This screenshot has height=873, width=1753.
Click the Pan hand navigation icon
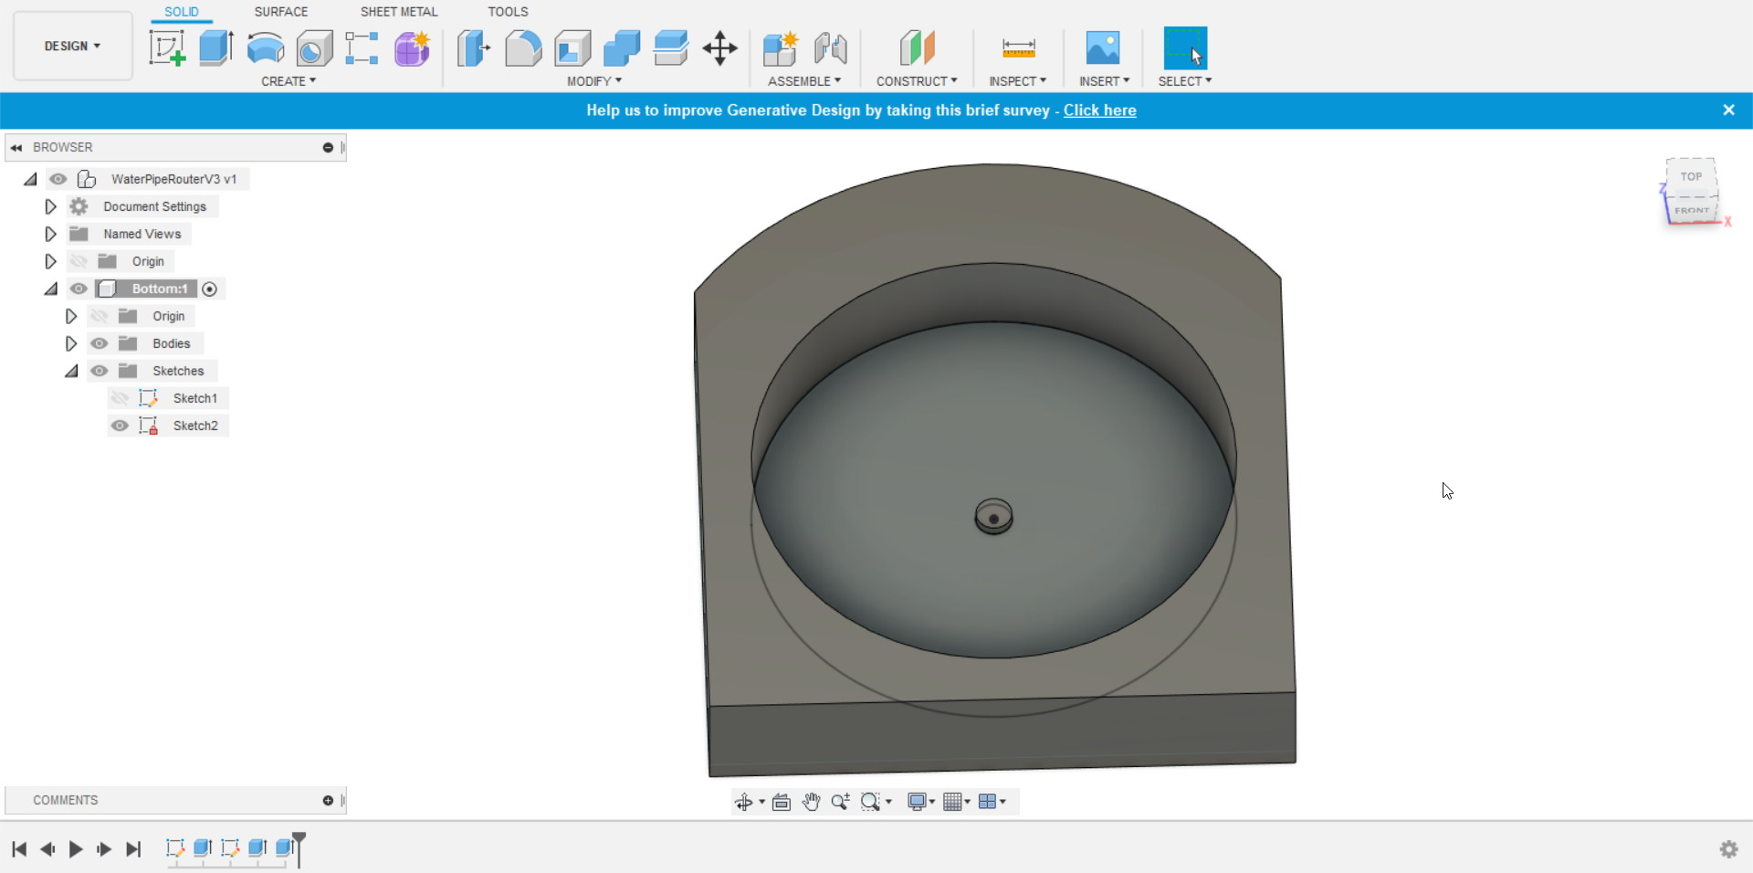pyautogui.click(x=811, y=802)
